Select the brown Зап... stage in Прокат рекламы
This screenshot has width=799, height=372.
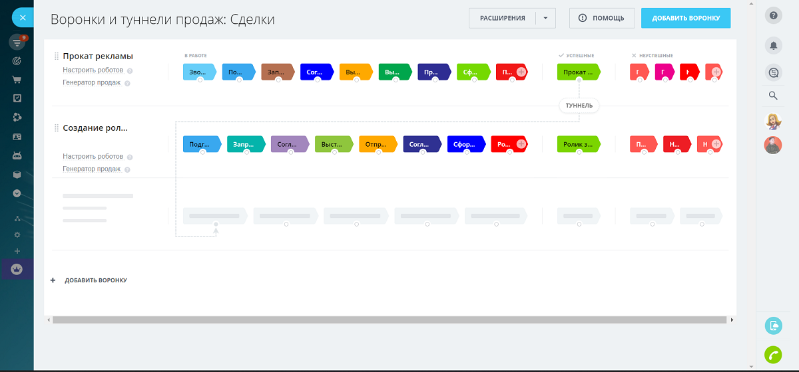point(278,72)
